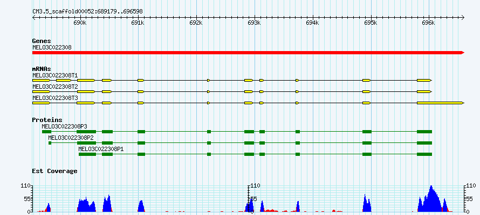
Task: Click the small first block of MELO3C022308P2
Action: click(x=50, y=143)
